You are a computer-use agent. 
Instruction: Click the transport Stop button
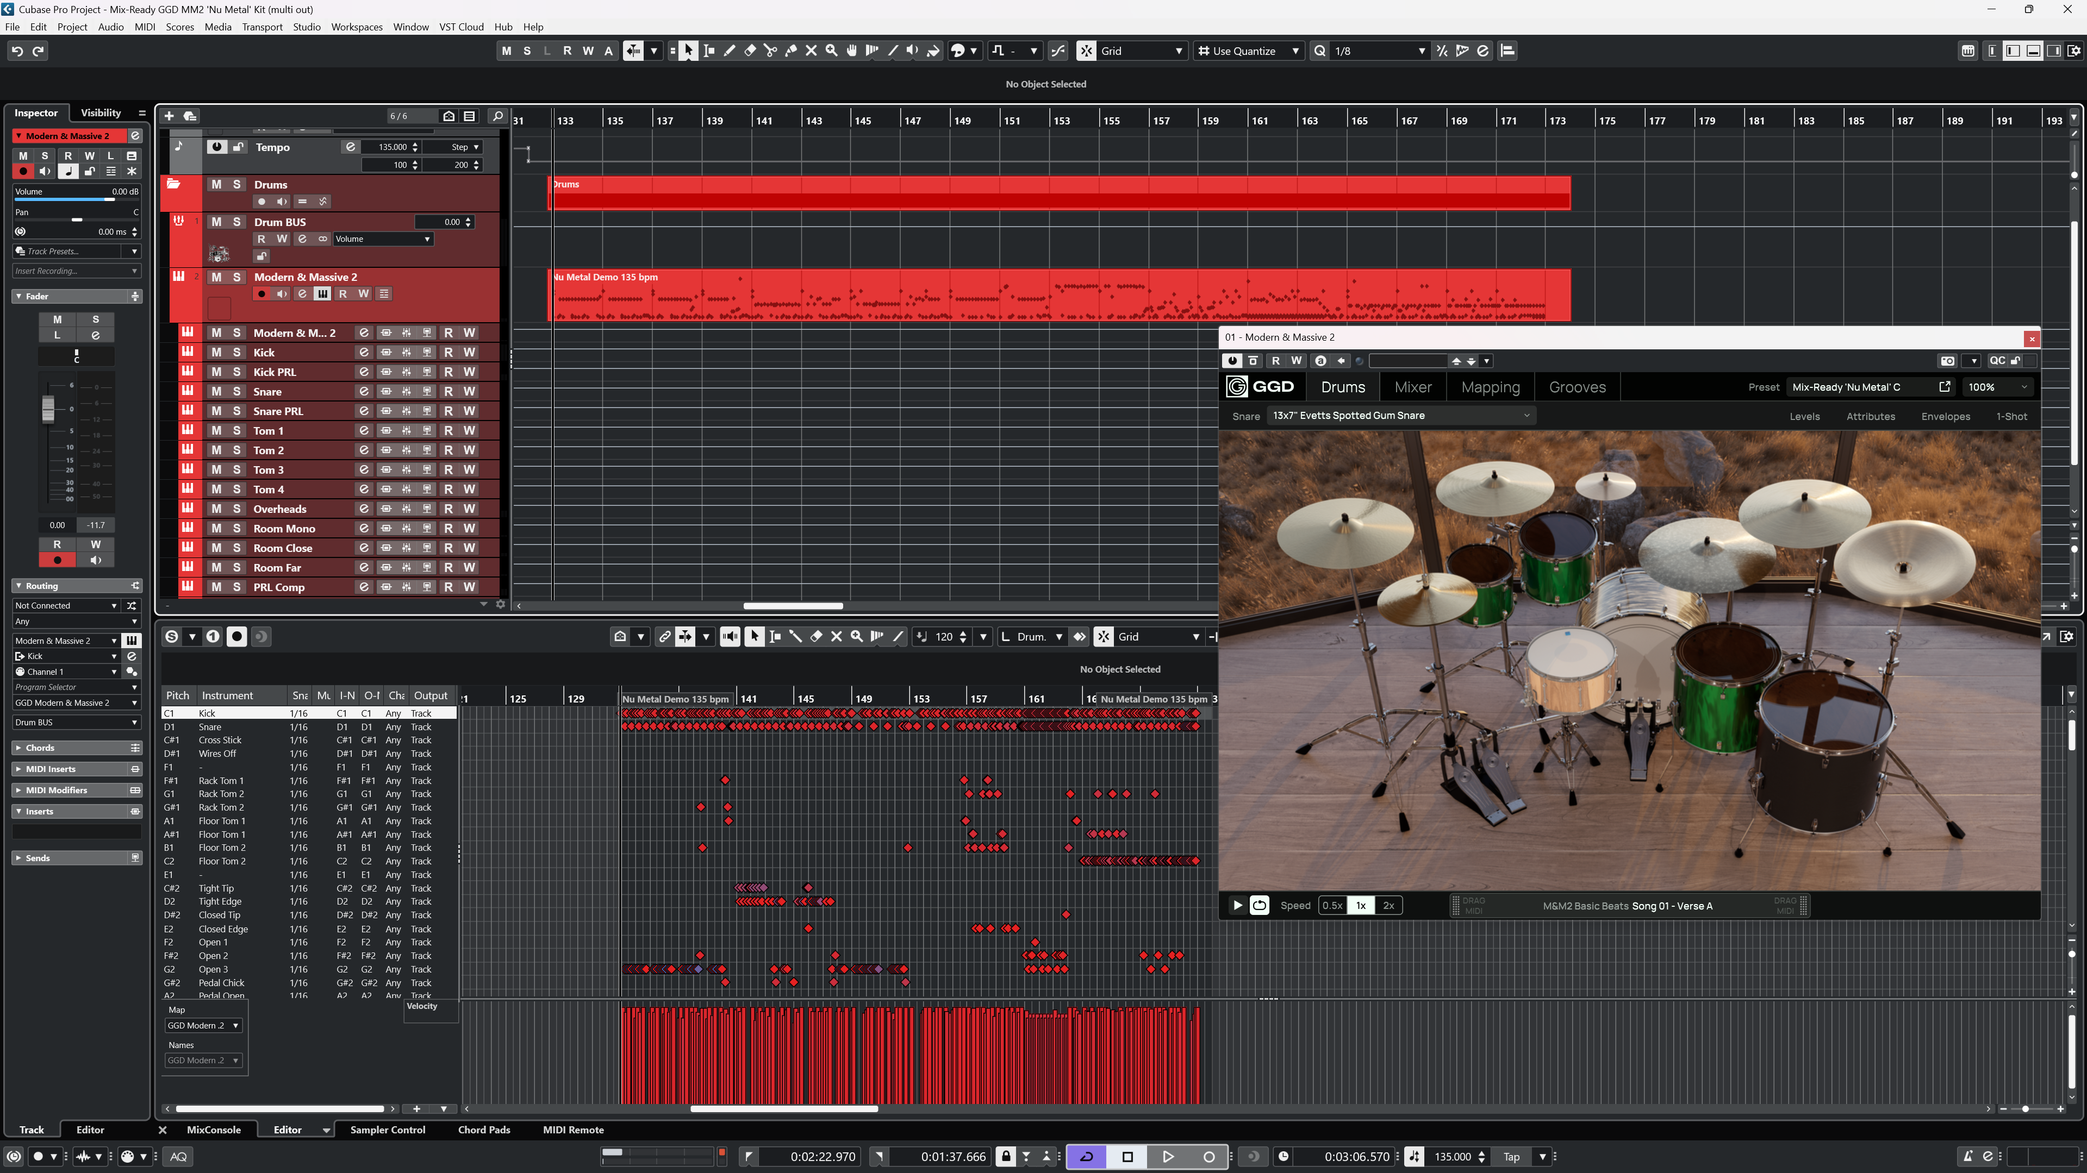click(x=1127, y=1156)
